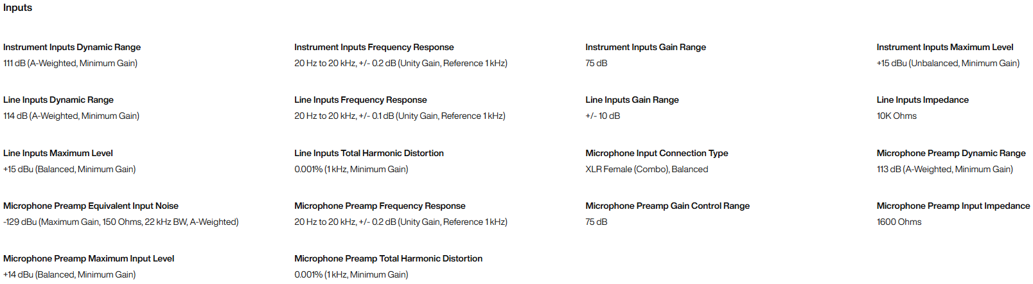Select Instrument Inputs Dynamic Range label
Image resolution: width=1033 pixels, height=284 pixels.
click(x=72, y=47)
